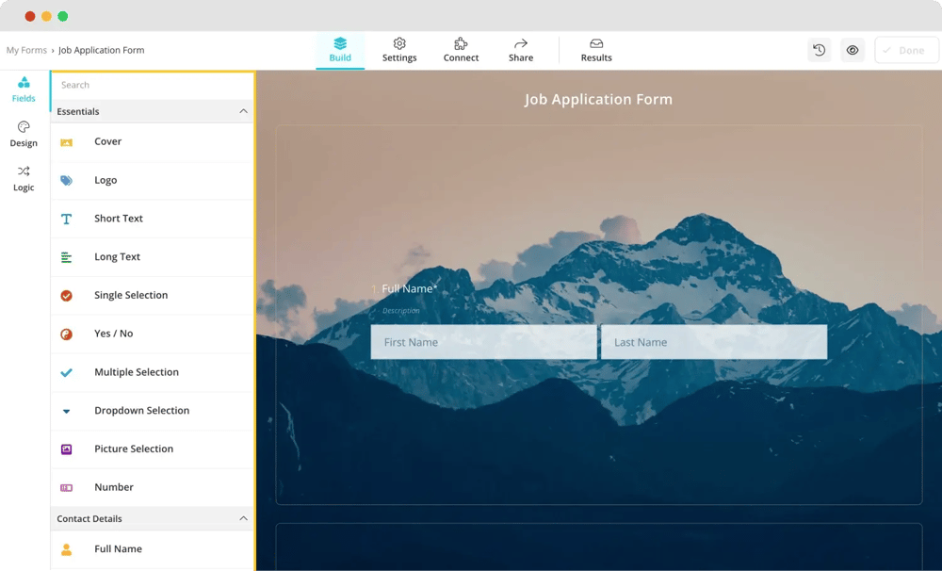Open the Logic panel
This screenshot has width=942, height=571.
point(24,178)
